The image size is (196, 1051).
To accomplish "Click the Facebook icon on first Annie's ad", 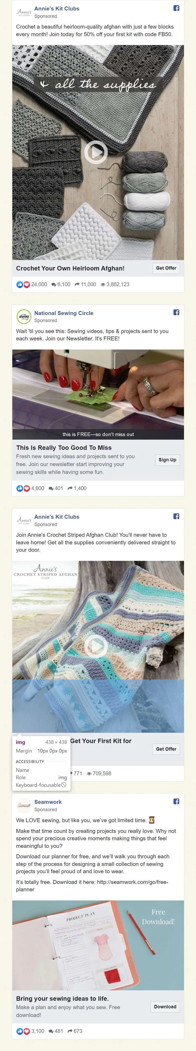I will point(176,8).
